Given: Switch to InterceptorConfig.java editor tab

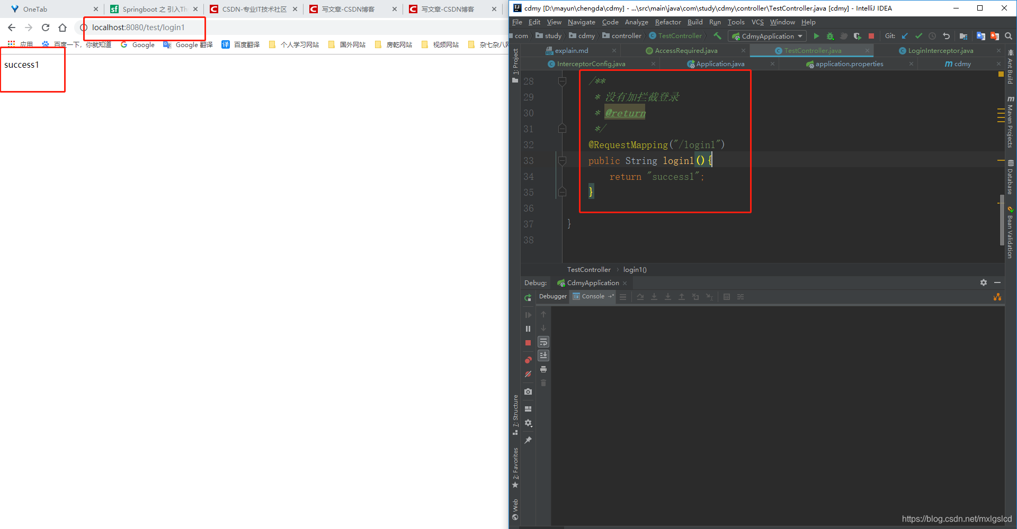Looking at the screenshot, I should (x=591, y=63).
